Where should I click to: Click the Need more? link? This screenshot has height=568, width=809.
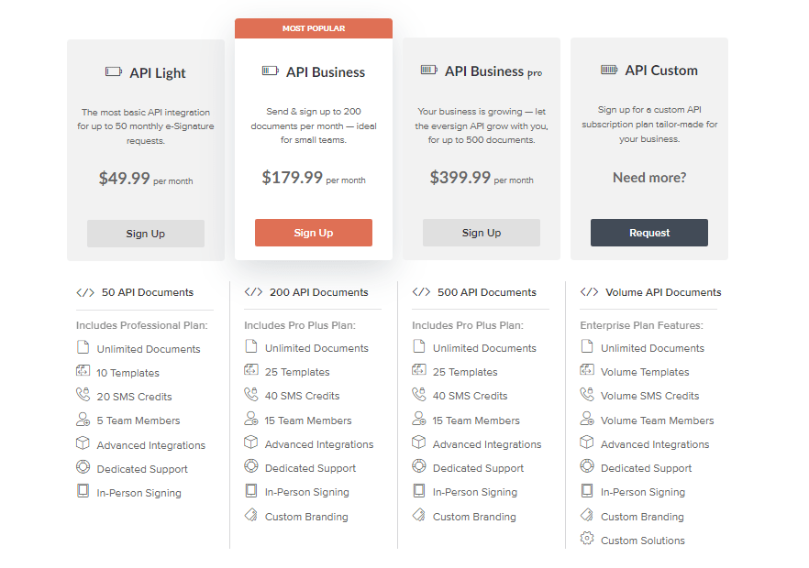coord(648,177)
